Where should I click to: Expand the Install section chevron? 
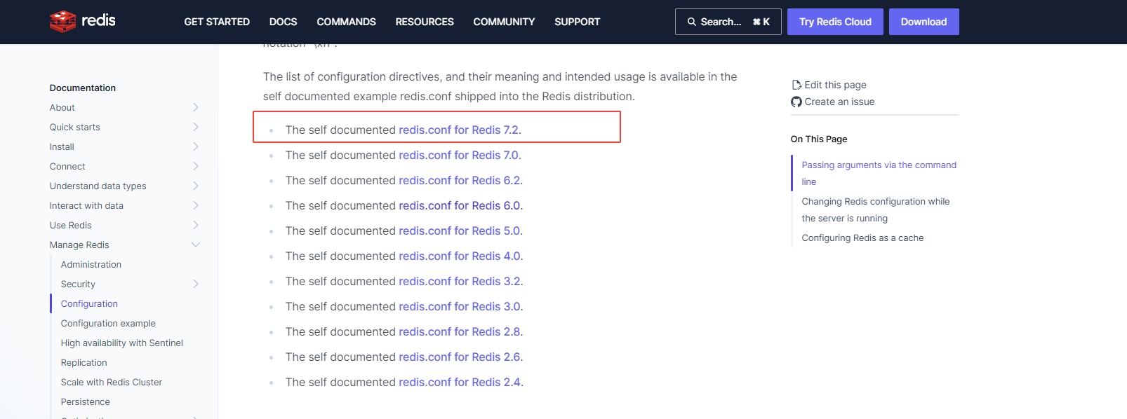point(196,146)
